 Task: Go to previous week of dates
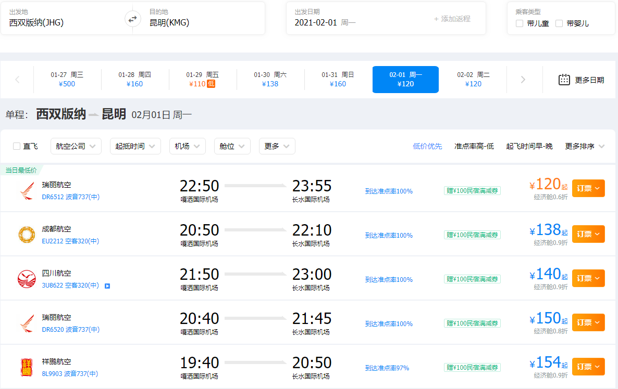point(17,80)
